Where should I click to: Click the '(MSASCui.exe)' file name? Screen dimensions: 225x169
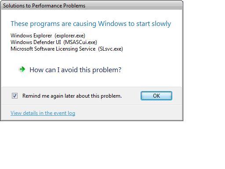pyautogui.click(x=80, y=42)
